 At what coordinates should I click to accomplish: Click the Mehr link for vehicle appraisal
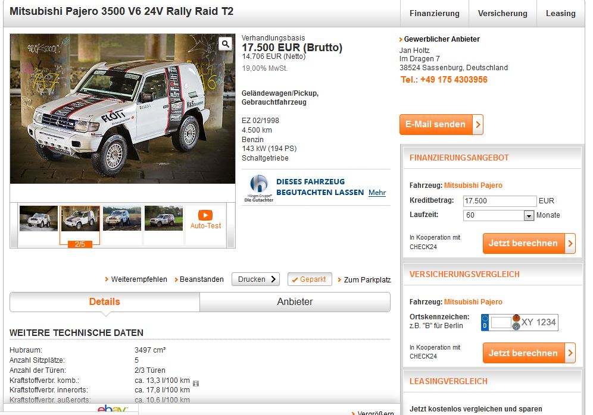tap(377, 193)
